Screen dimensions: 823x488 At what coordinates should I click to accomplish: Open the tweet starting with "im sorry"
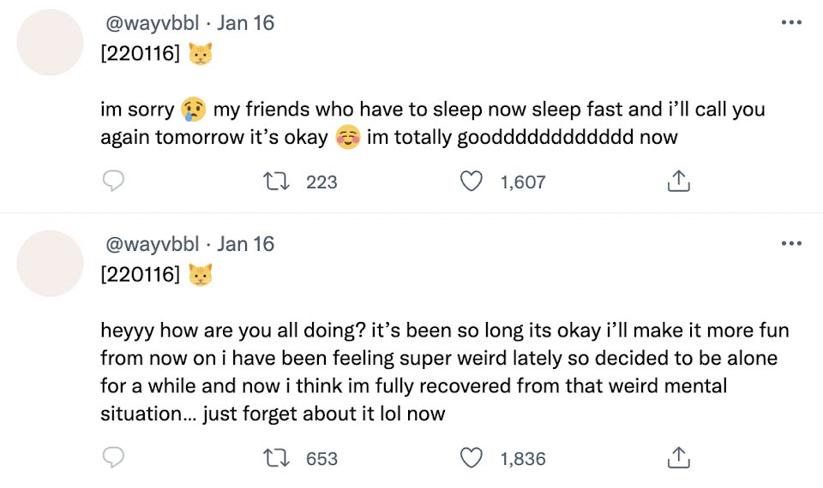[429, 123]
